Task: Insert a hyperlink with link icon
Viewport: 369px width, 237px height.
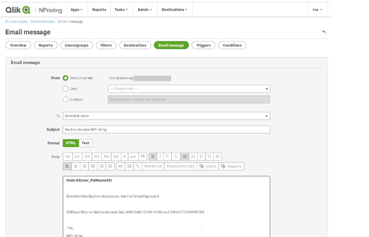Action: tap(138, 166)
